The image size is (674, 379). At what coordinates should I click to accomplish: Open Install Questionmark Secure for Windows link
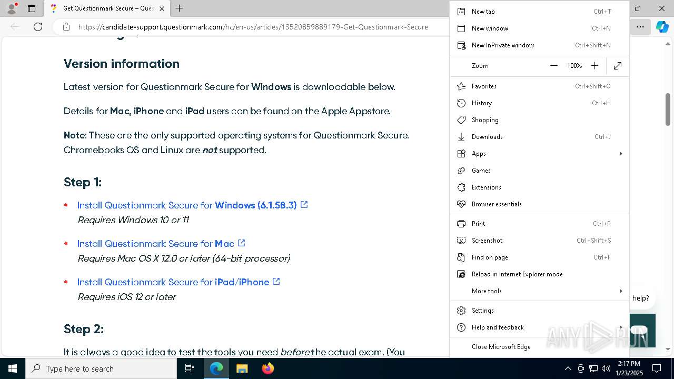pyautogui.click(x=192, y=205)
